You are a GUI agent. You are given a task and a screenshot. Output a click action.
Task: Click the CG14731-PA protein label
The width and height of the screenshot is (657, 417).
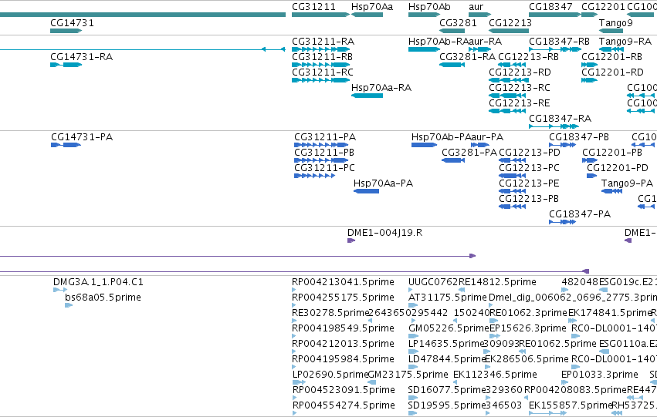82,137
